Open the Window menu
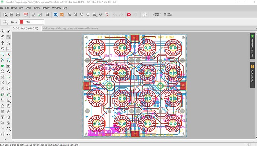Viewport: 257px width, 146px height. tap(56, 8)
